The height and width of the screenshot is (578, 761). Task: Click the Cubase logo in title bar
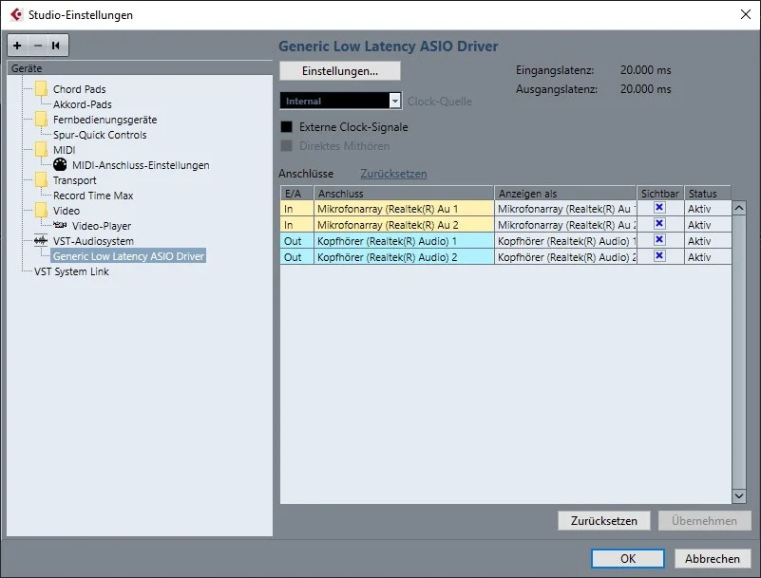pyautogui.click(x=16, y=14)
